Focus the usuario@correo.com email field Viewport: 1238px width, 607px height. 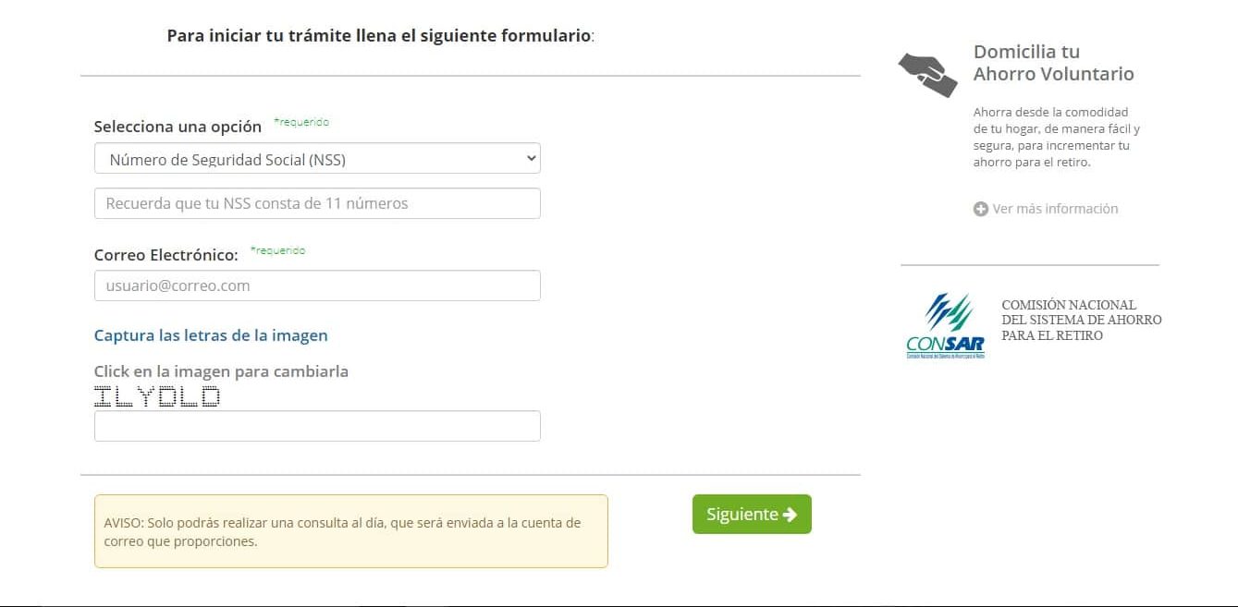click(x=317, y=285)
